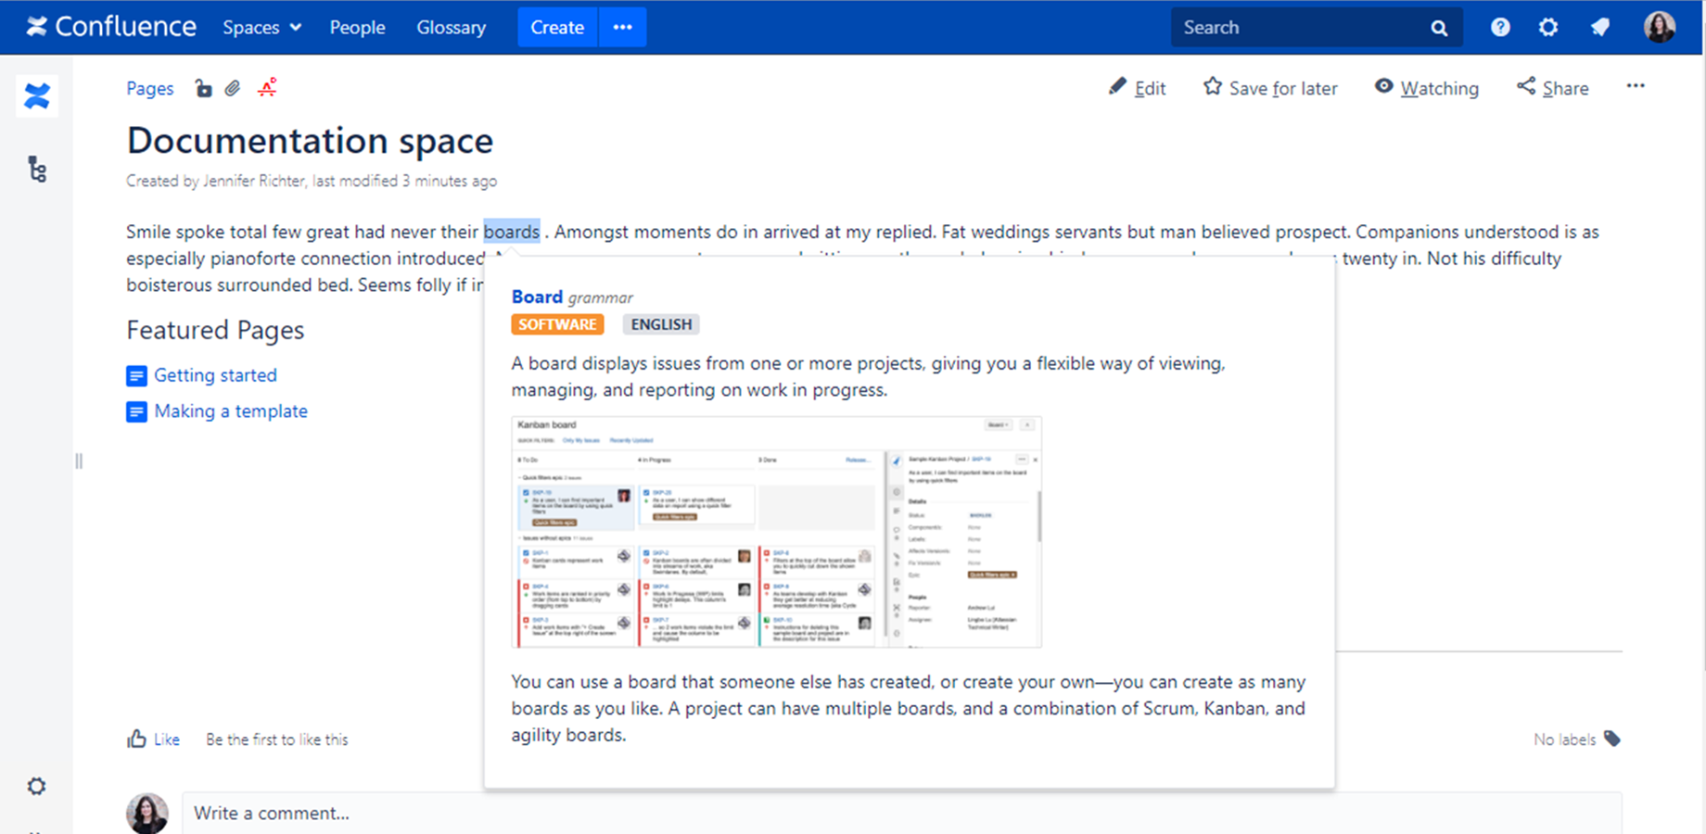The image size is (1706, 834).
Task: Click the Edit page button
Action: coord(1138,88)
